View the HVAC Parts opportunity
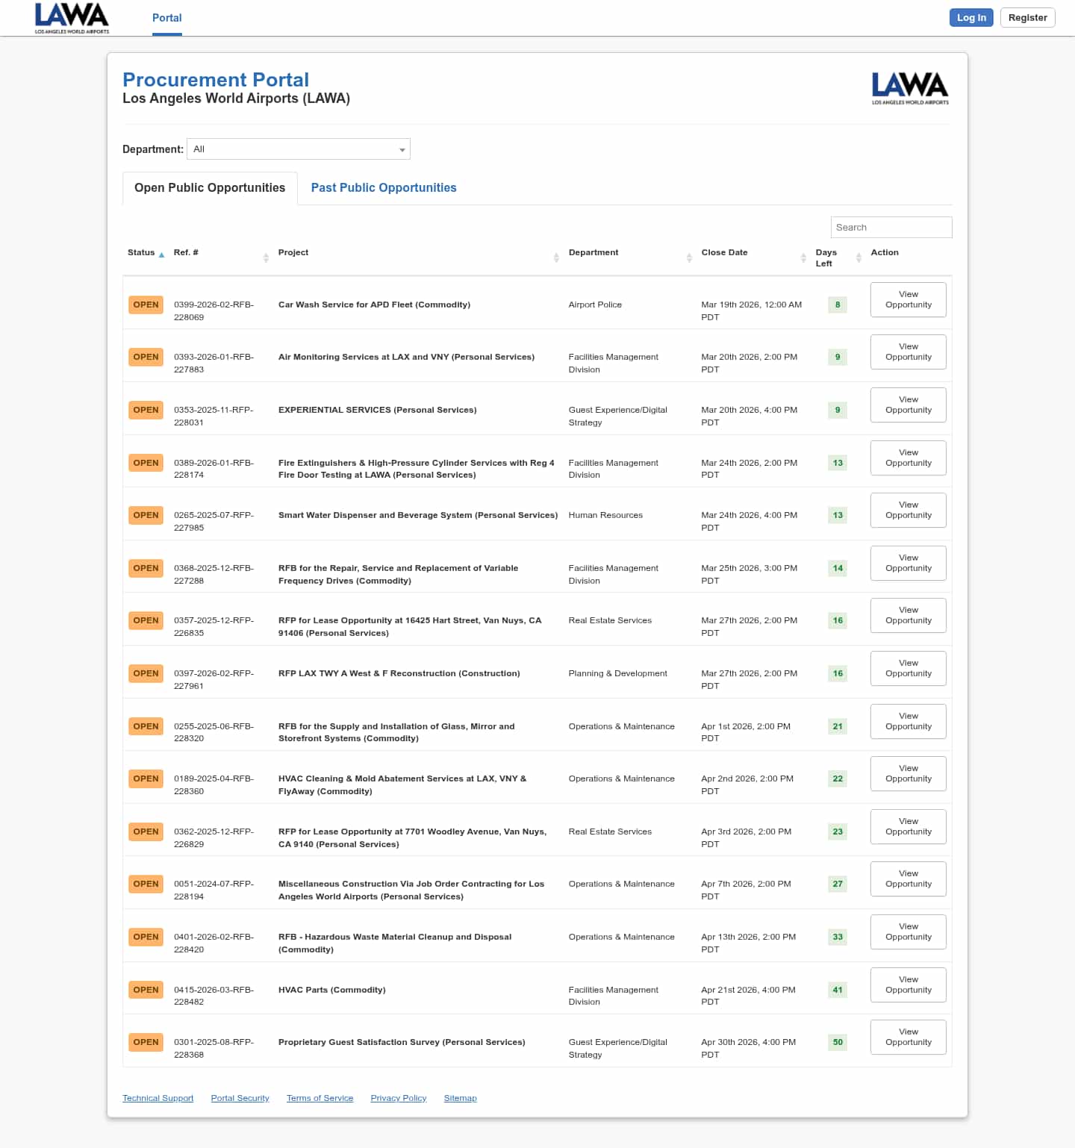The image size is (1075, 1148). point(908,985)
